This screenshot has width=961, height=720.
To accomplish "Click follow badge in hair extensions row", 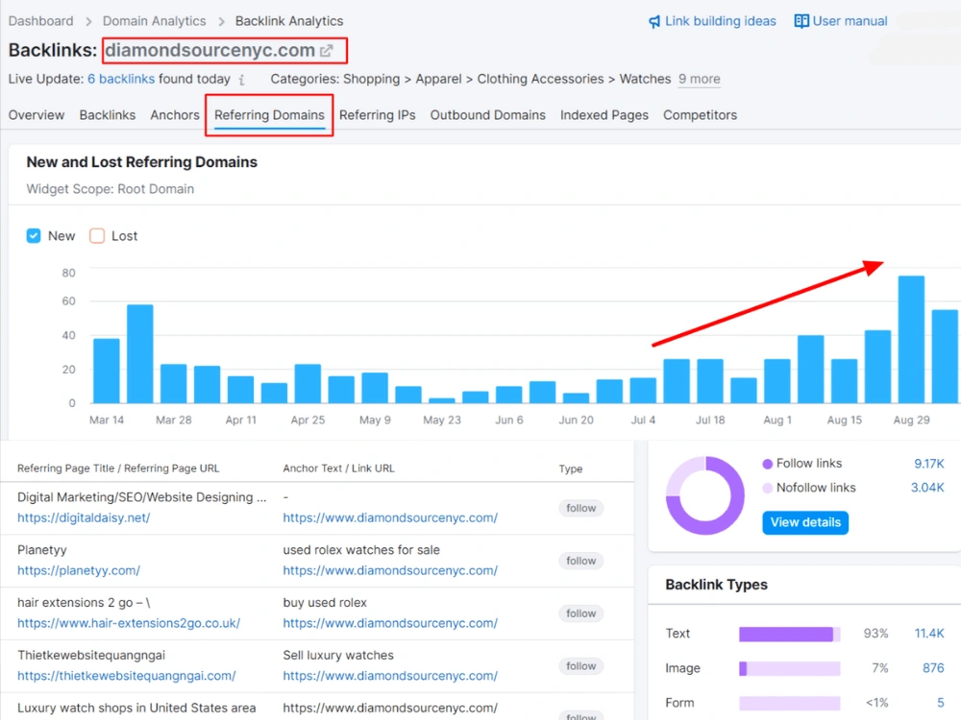I will pos(580,613).
